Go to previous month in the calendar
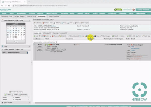Viewport: 151px width, 107px height. [8, 24]
